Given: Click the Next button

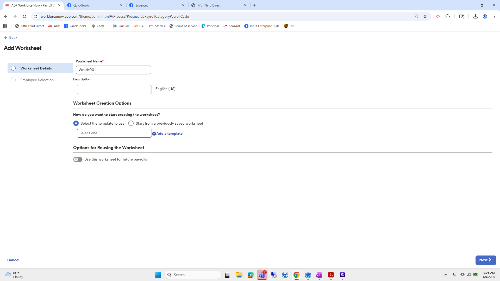Looking at the screenshot, I should [x=486, y=260].
